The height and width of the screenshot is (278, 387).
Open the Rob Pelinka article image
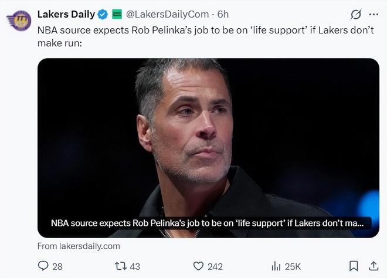point(208,135)
